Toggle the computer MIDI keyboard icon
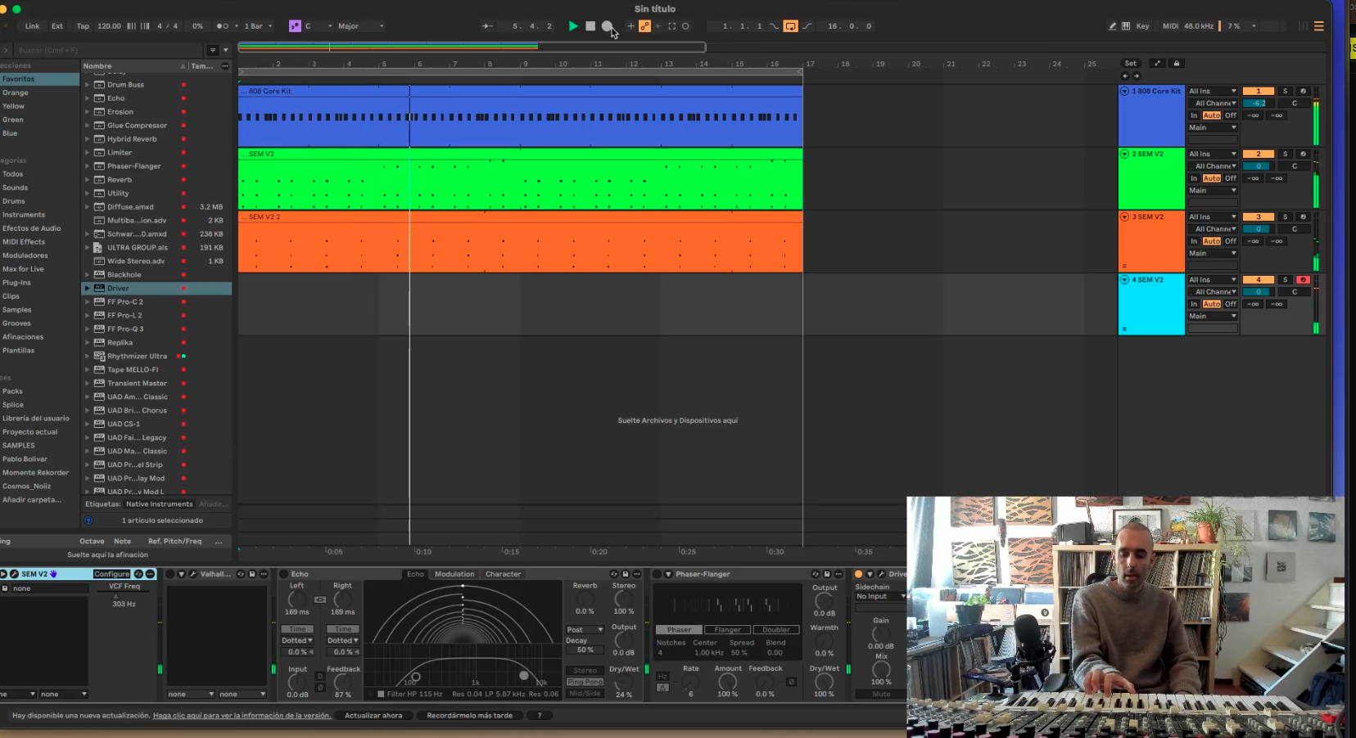Image resolution: width=1356 pixels, height=738 pixels. [x=1126, y=26]
